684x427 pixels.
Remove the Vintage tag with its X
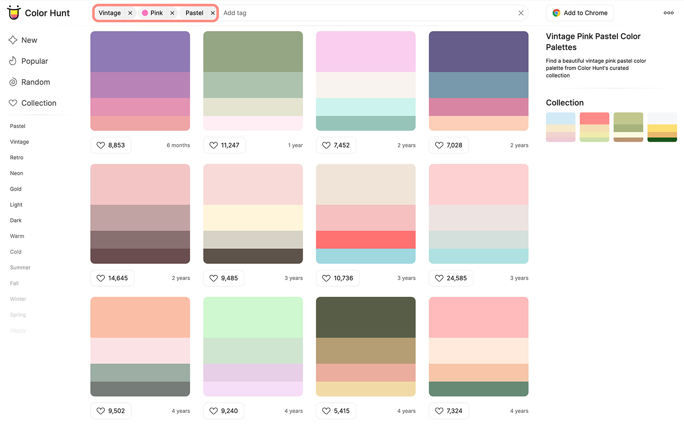point(130,13)
